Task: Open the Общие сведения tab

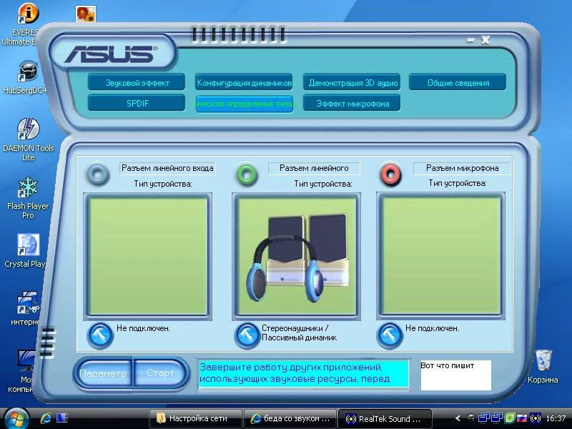Action: coord(458,82)
